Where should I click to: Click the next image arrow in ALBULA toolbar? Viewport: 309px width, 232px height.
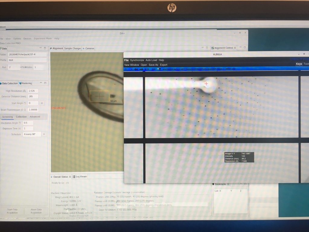(x=141, y=69)
